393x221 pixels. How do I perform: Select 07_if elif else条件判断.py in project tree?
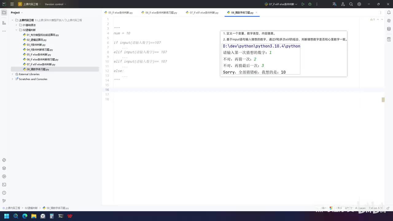[x=39, y=64]
